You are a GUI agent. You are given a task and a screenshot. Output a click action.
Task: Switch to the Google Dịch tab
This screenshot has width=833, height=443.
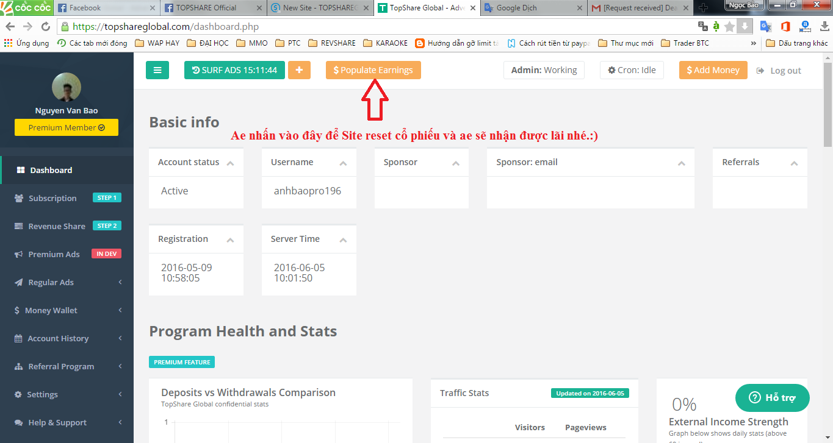coord(533,8)
